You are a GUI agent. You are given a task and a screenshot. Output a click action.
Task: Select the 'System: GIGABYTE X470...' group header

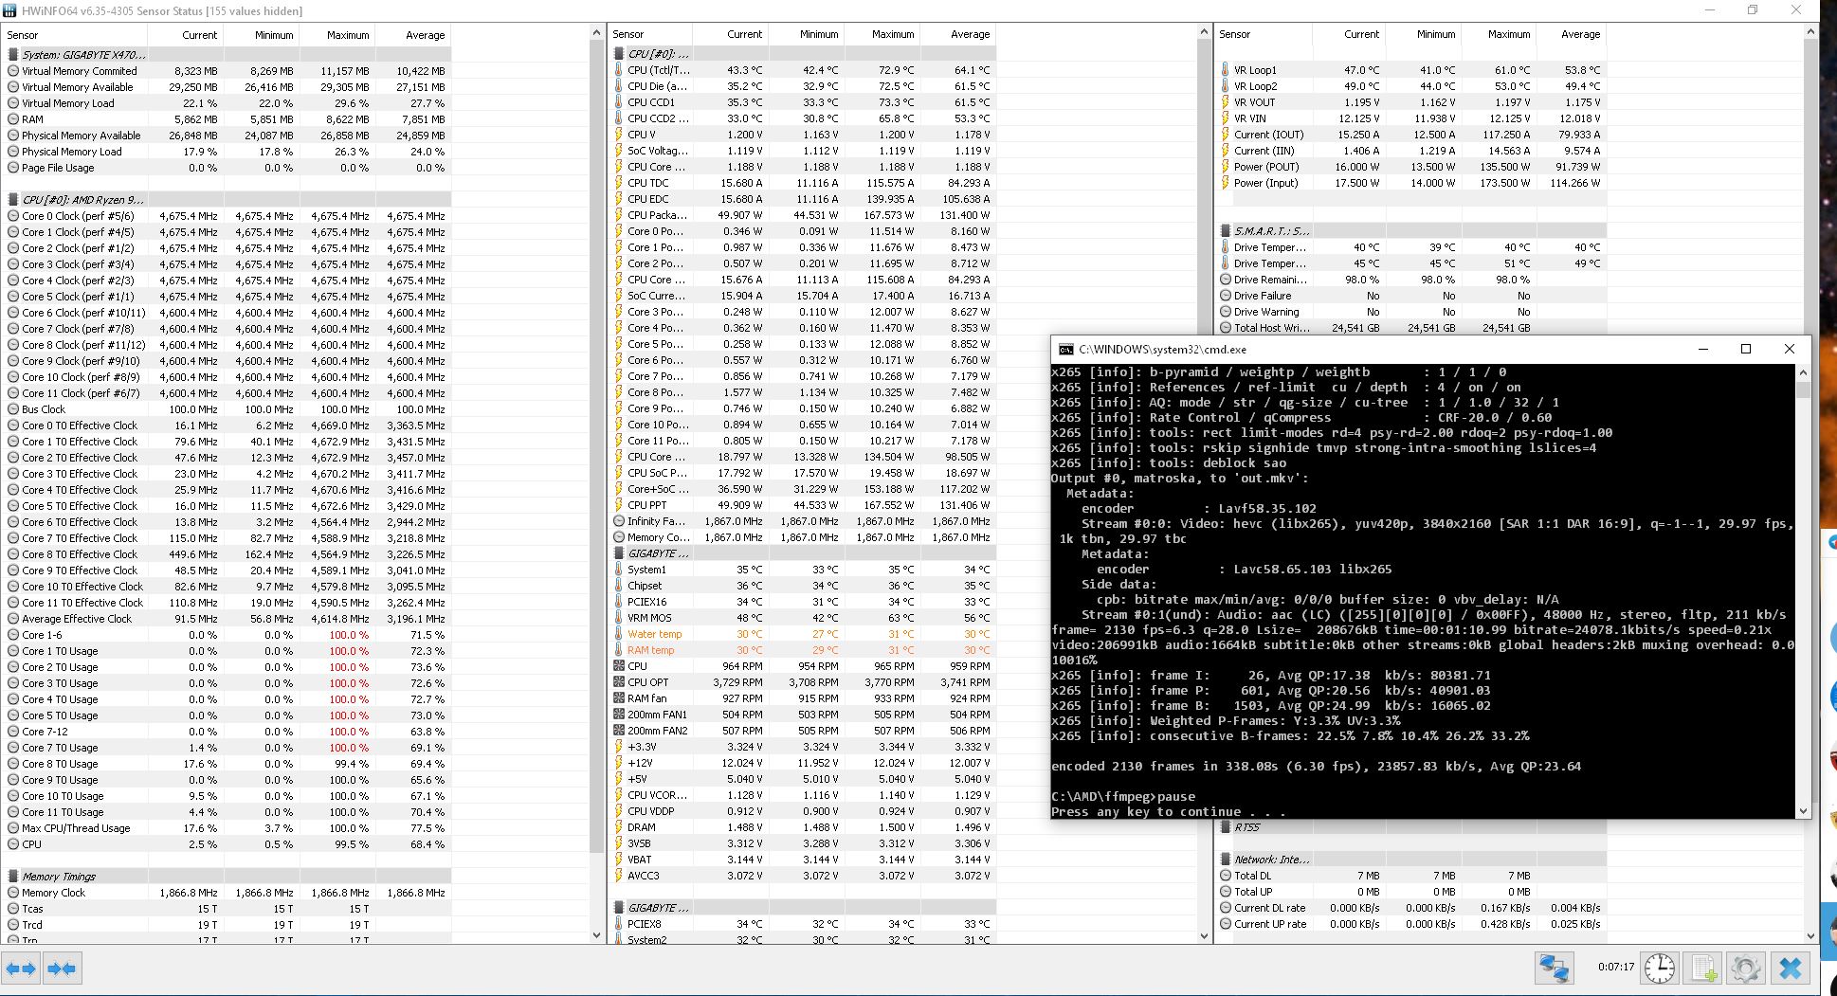227,55
